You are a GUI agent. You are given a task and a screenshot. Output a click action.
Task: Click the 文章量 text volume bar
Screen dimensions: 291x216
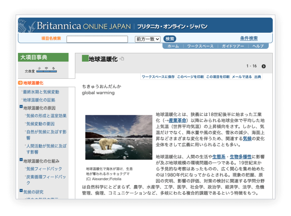pyautogui.click(x=47, y=71)
